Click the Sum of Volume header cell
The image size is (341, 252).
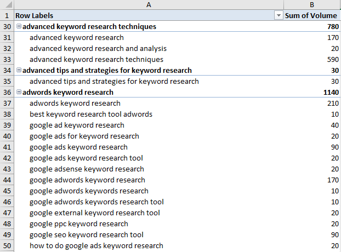click(312, 15)
